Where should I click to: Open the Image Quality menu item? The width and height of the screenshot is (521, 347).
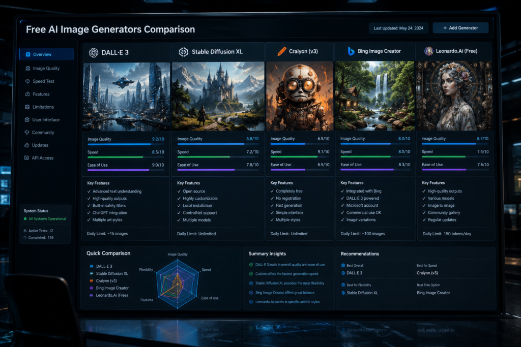(x=46, y=69)
